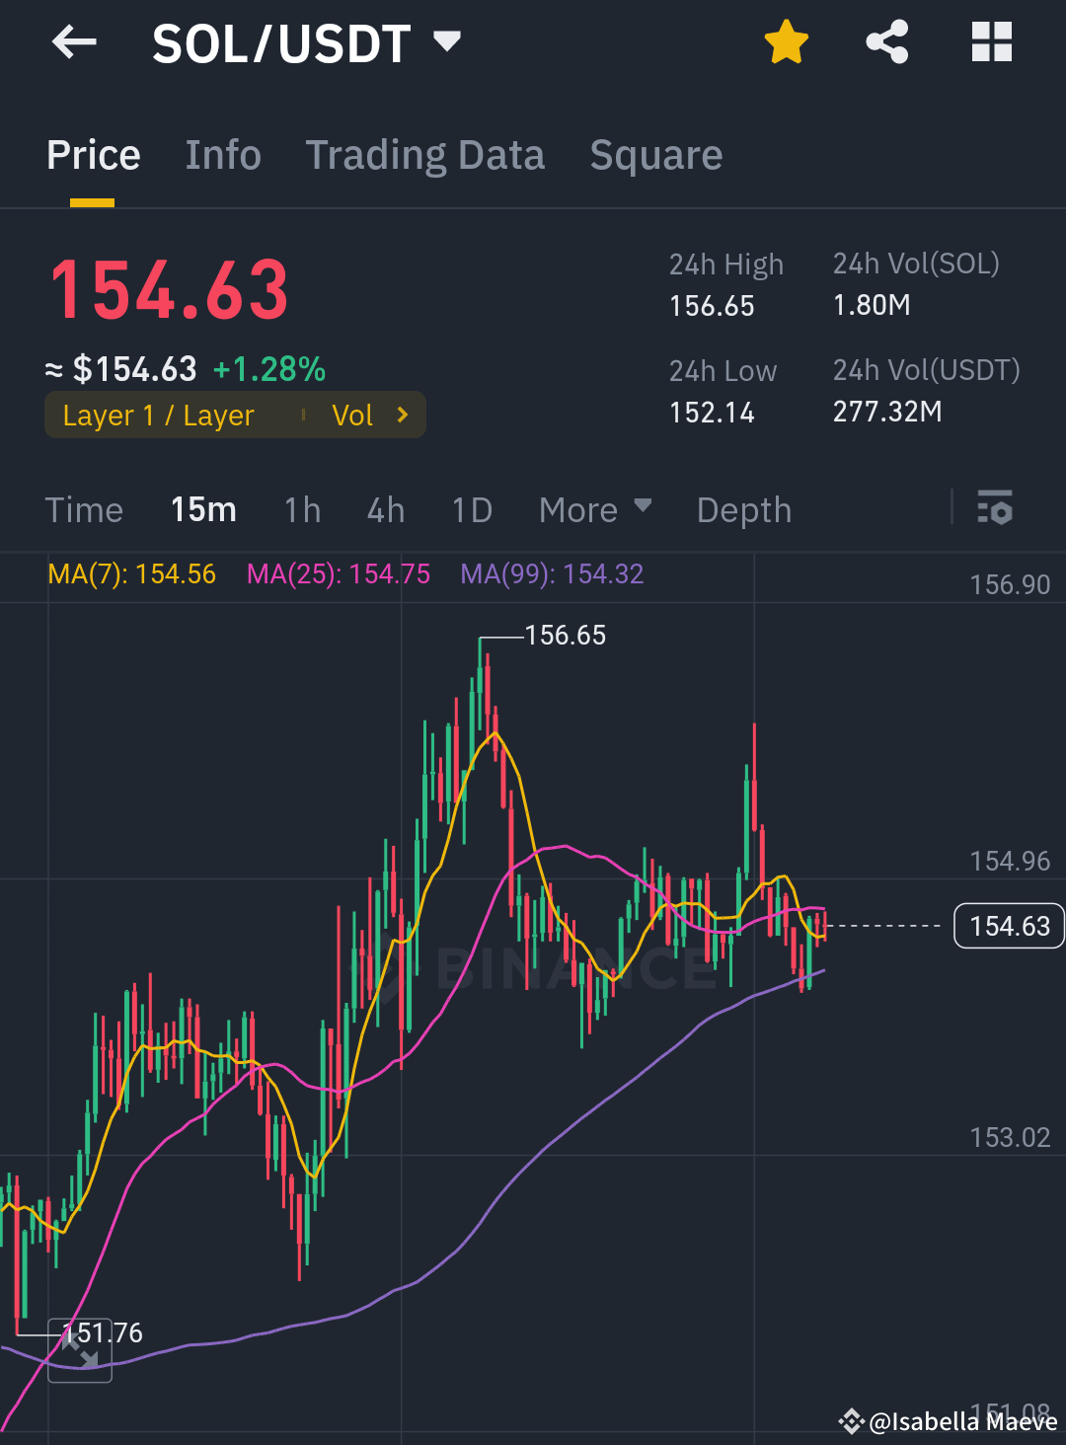Toggle SOL/USDT as a favorite with the star
The image size is (1066, 1445).
(786, 41)
